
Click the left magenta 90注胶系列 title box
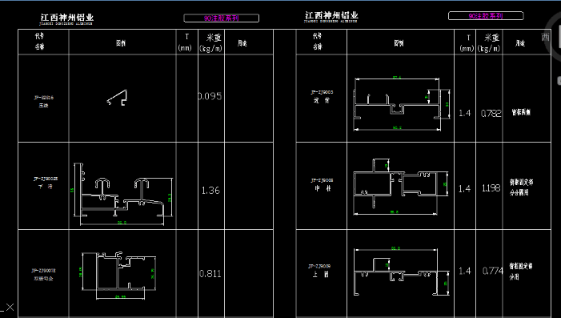click(x=221, y=18)
